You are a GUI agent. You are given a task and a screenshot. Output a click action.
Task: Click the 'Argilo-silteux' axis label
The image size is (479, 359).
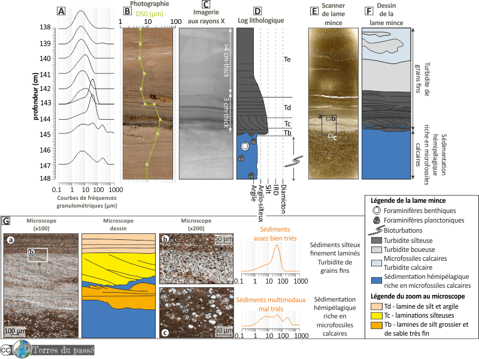click(260, 203)
